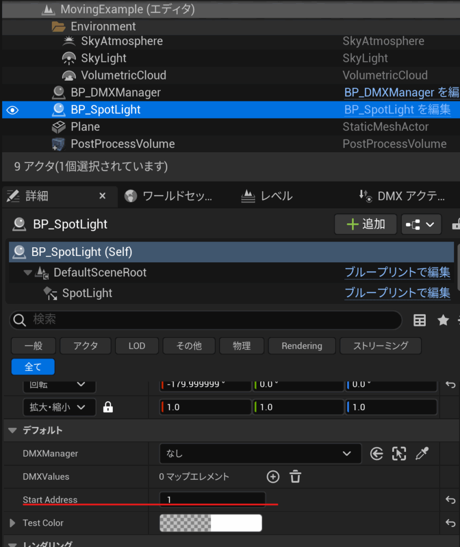Use selected actor for DMXManager

(x=377, y=454)
